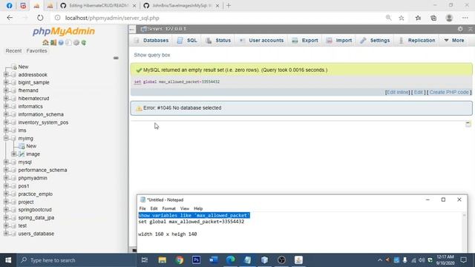Open the browser settings ellipsis menu
Image resolution: width=475 pixels, height=267 pixels.
[x=465, y=18]
